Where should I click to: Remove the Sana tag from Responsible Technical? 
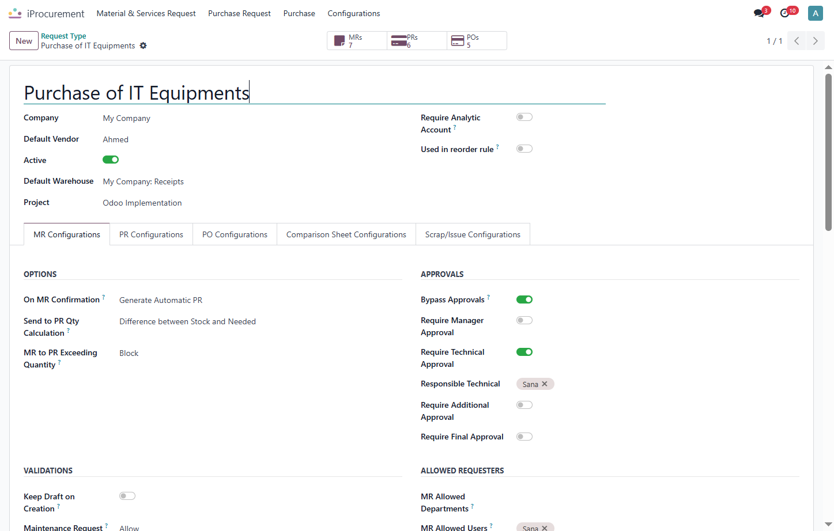click(545, 384)
